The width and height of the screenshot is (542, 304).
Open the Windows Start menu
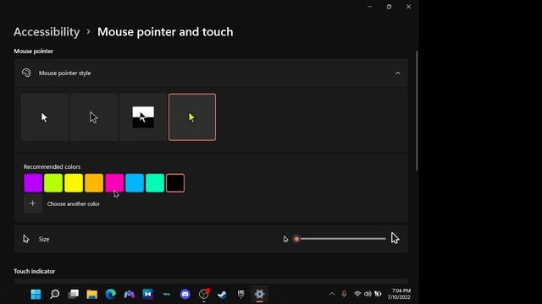(36, 294)
